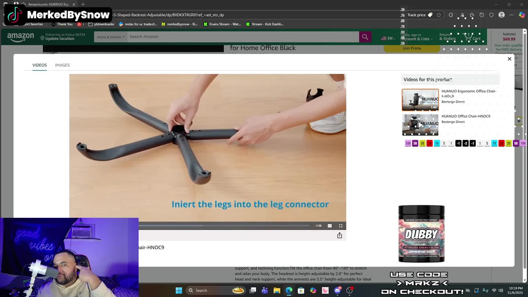
Task: Click the Amazon search magnifier button
Action: (x=365, y=37)
